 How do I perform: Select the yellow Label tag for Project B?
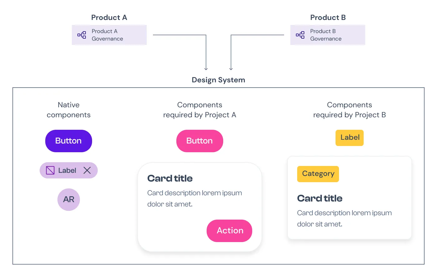click(350, 138)
